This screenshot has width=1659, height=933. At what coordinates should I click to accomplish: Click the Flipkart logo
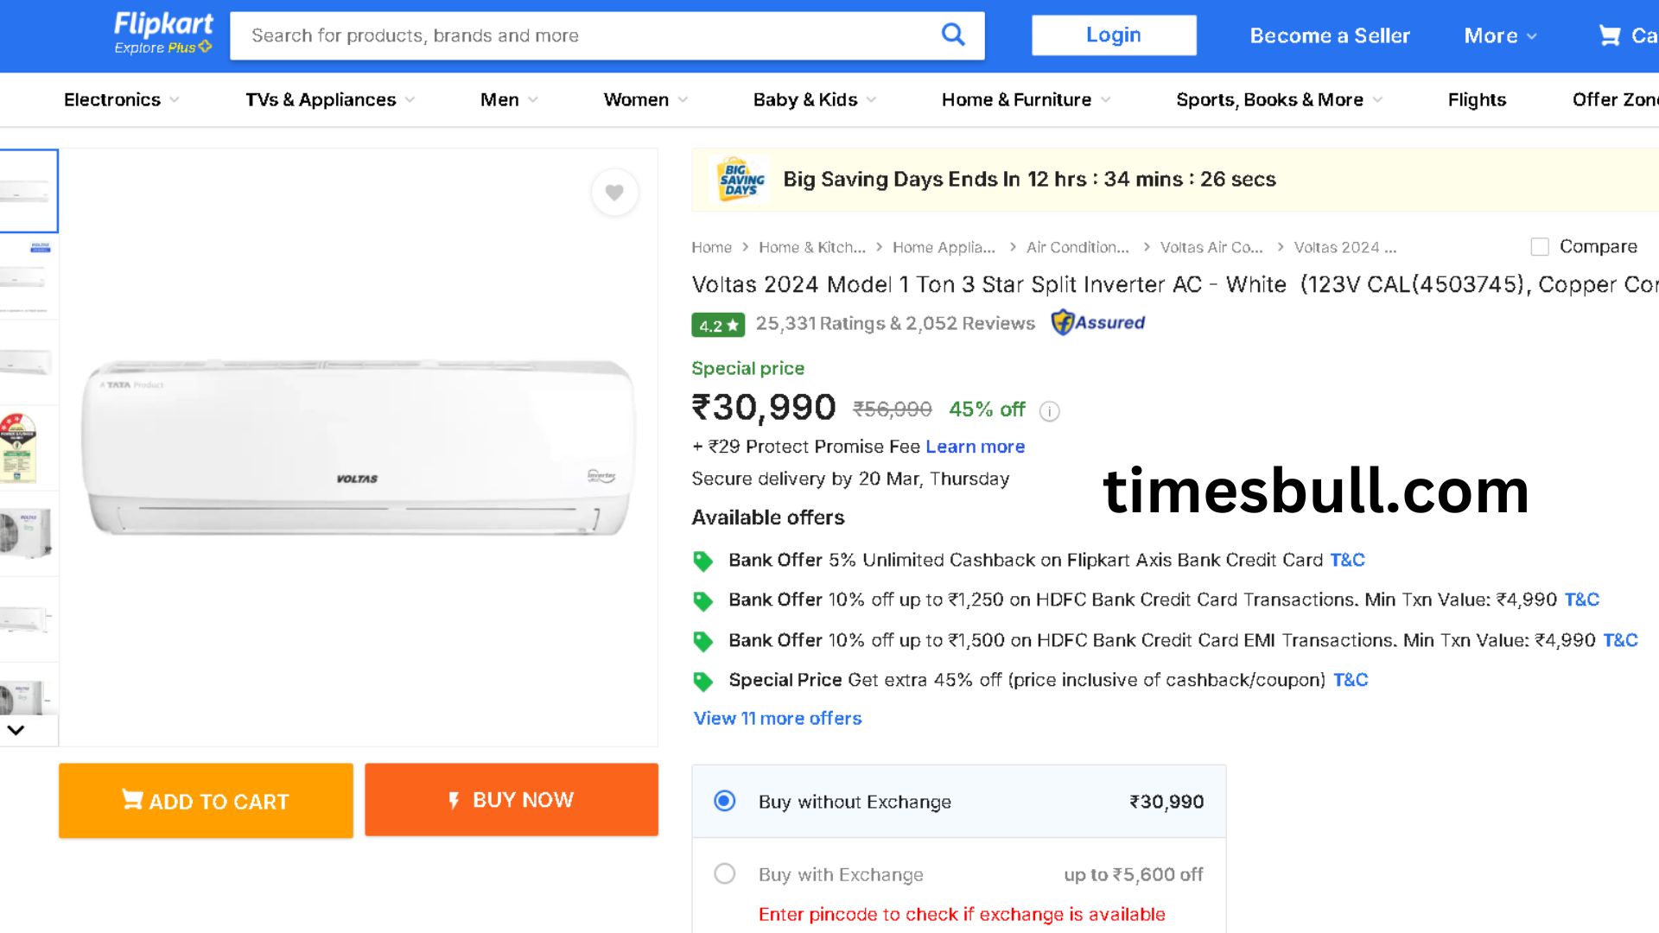[x=163, y=24]
